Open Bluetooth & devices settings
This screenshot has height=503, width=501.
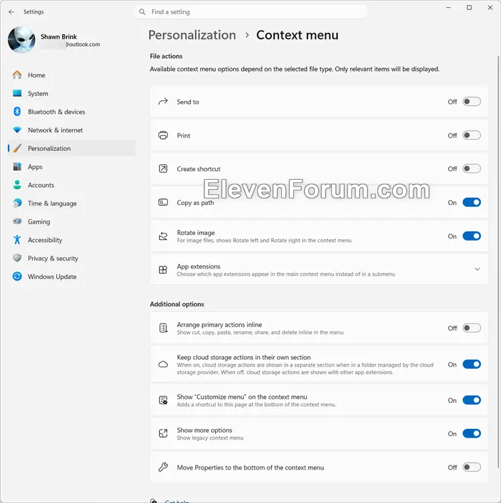[72, 112]
